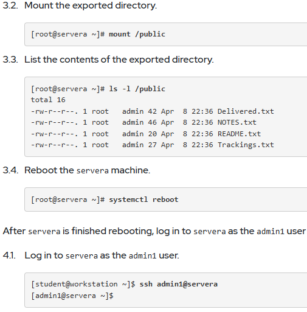Select the Trackings.txt filename in the listing

(246, 145)
